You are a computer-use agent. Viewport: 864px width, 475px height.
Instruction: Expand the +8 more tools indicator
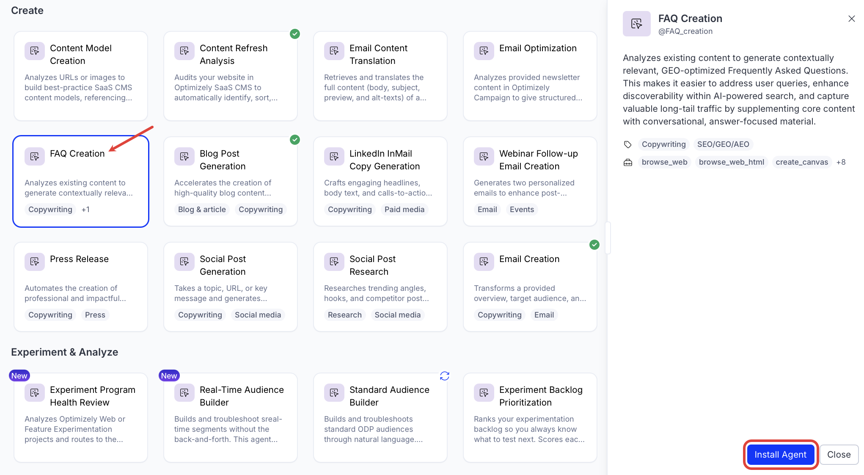coord(841,162)
